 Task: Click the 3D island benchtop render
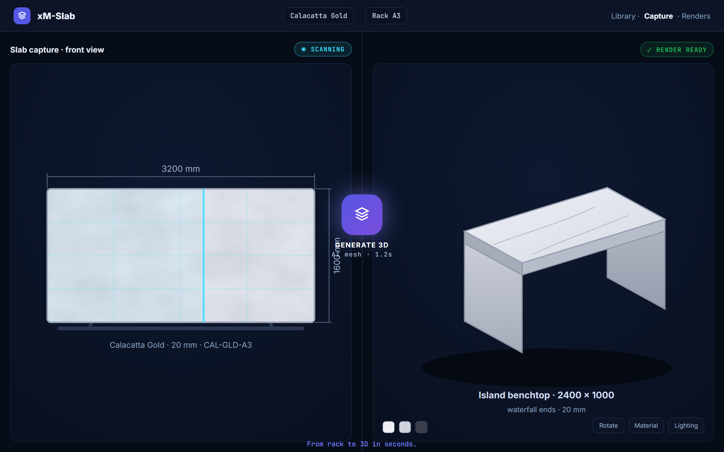click(x=564, y=270)
